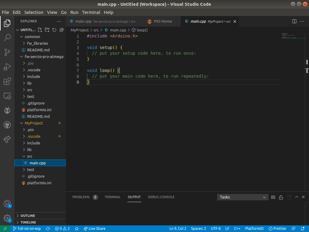Click the full-iot-on-esp git branch
The width and height of the screenshot is (309, 232).
pyautogui.click(x=27, y=229)
